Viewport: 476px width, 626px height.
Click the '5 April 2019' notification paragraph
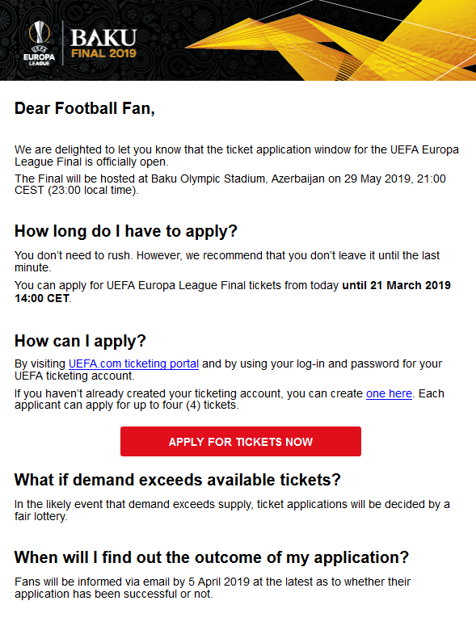click(x=213, y=588)
